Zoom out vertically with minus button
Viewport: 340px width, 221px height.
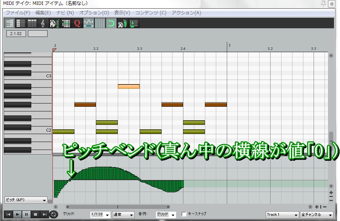[331, 200]
